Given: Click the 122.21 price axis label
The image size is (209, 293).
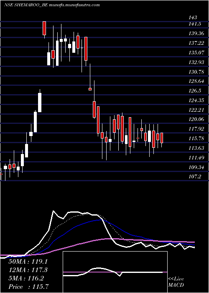Looking at the screenshot, I should [196, 110].
